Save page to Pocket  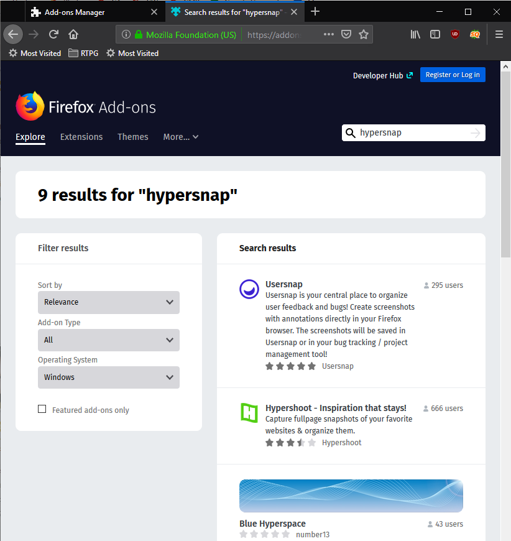(x=346, y=34)
